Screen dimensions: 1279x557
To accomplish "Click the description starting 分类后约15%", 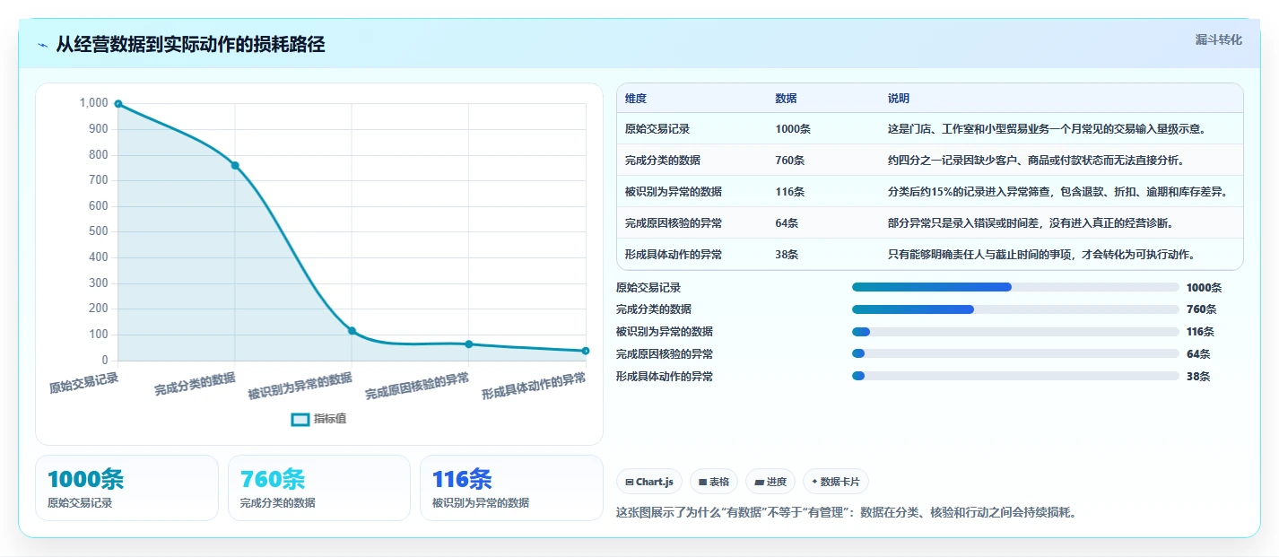I will click(x=1057, y=192).
